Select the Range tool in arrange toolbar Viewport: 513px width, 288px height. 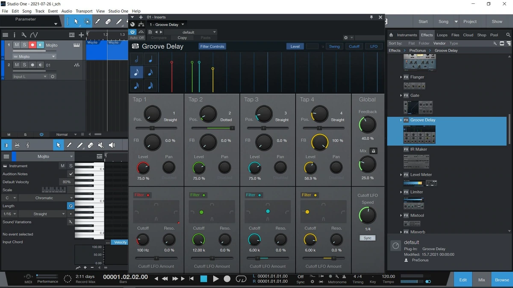coord(87,21)
